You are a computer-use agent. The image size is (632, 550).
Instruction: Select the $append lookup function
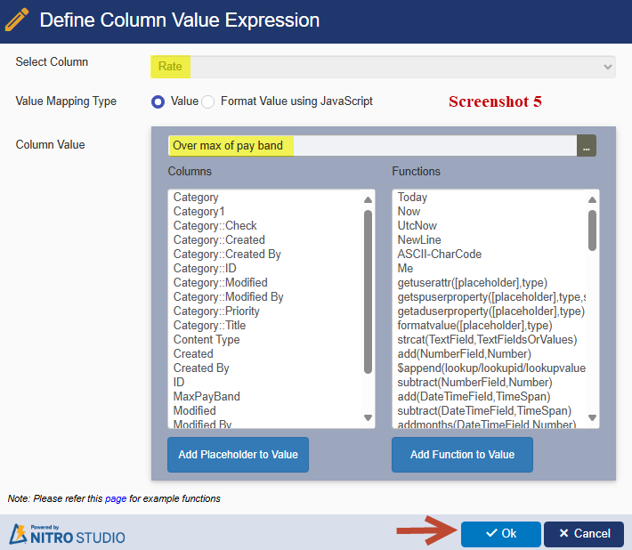(x=491, y=368)
